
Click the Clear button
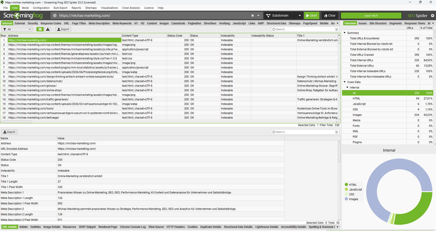[330, 16]
